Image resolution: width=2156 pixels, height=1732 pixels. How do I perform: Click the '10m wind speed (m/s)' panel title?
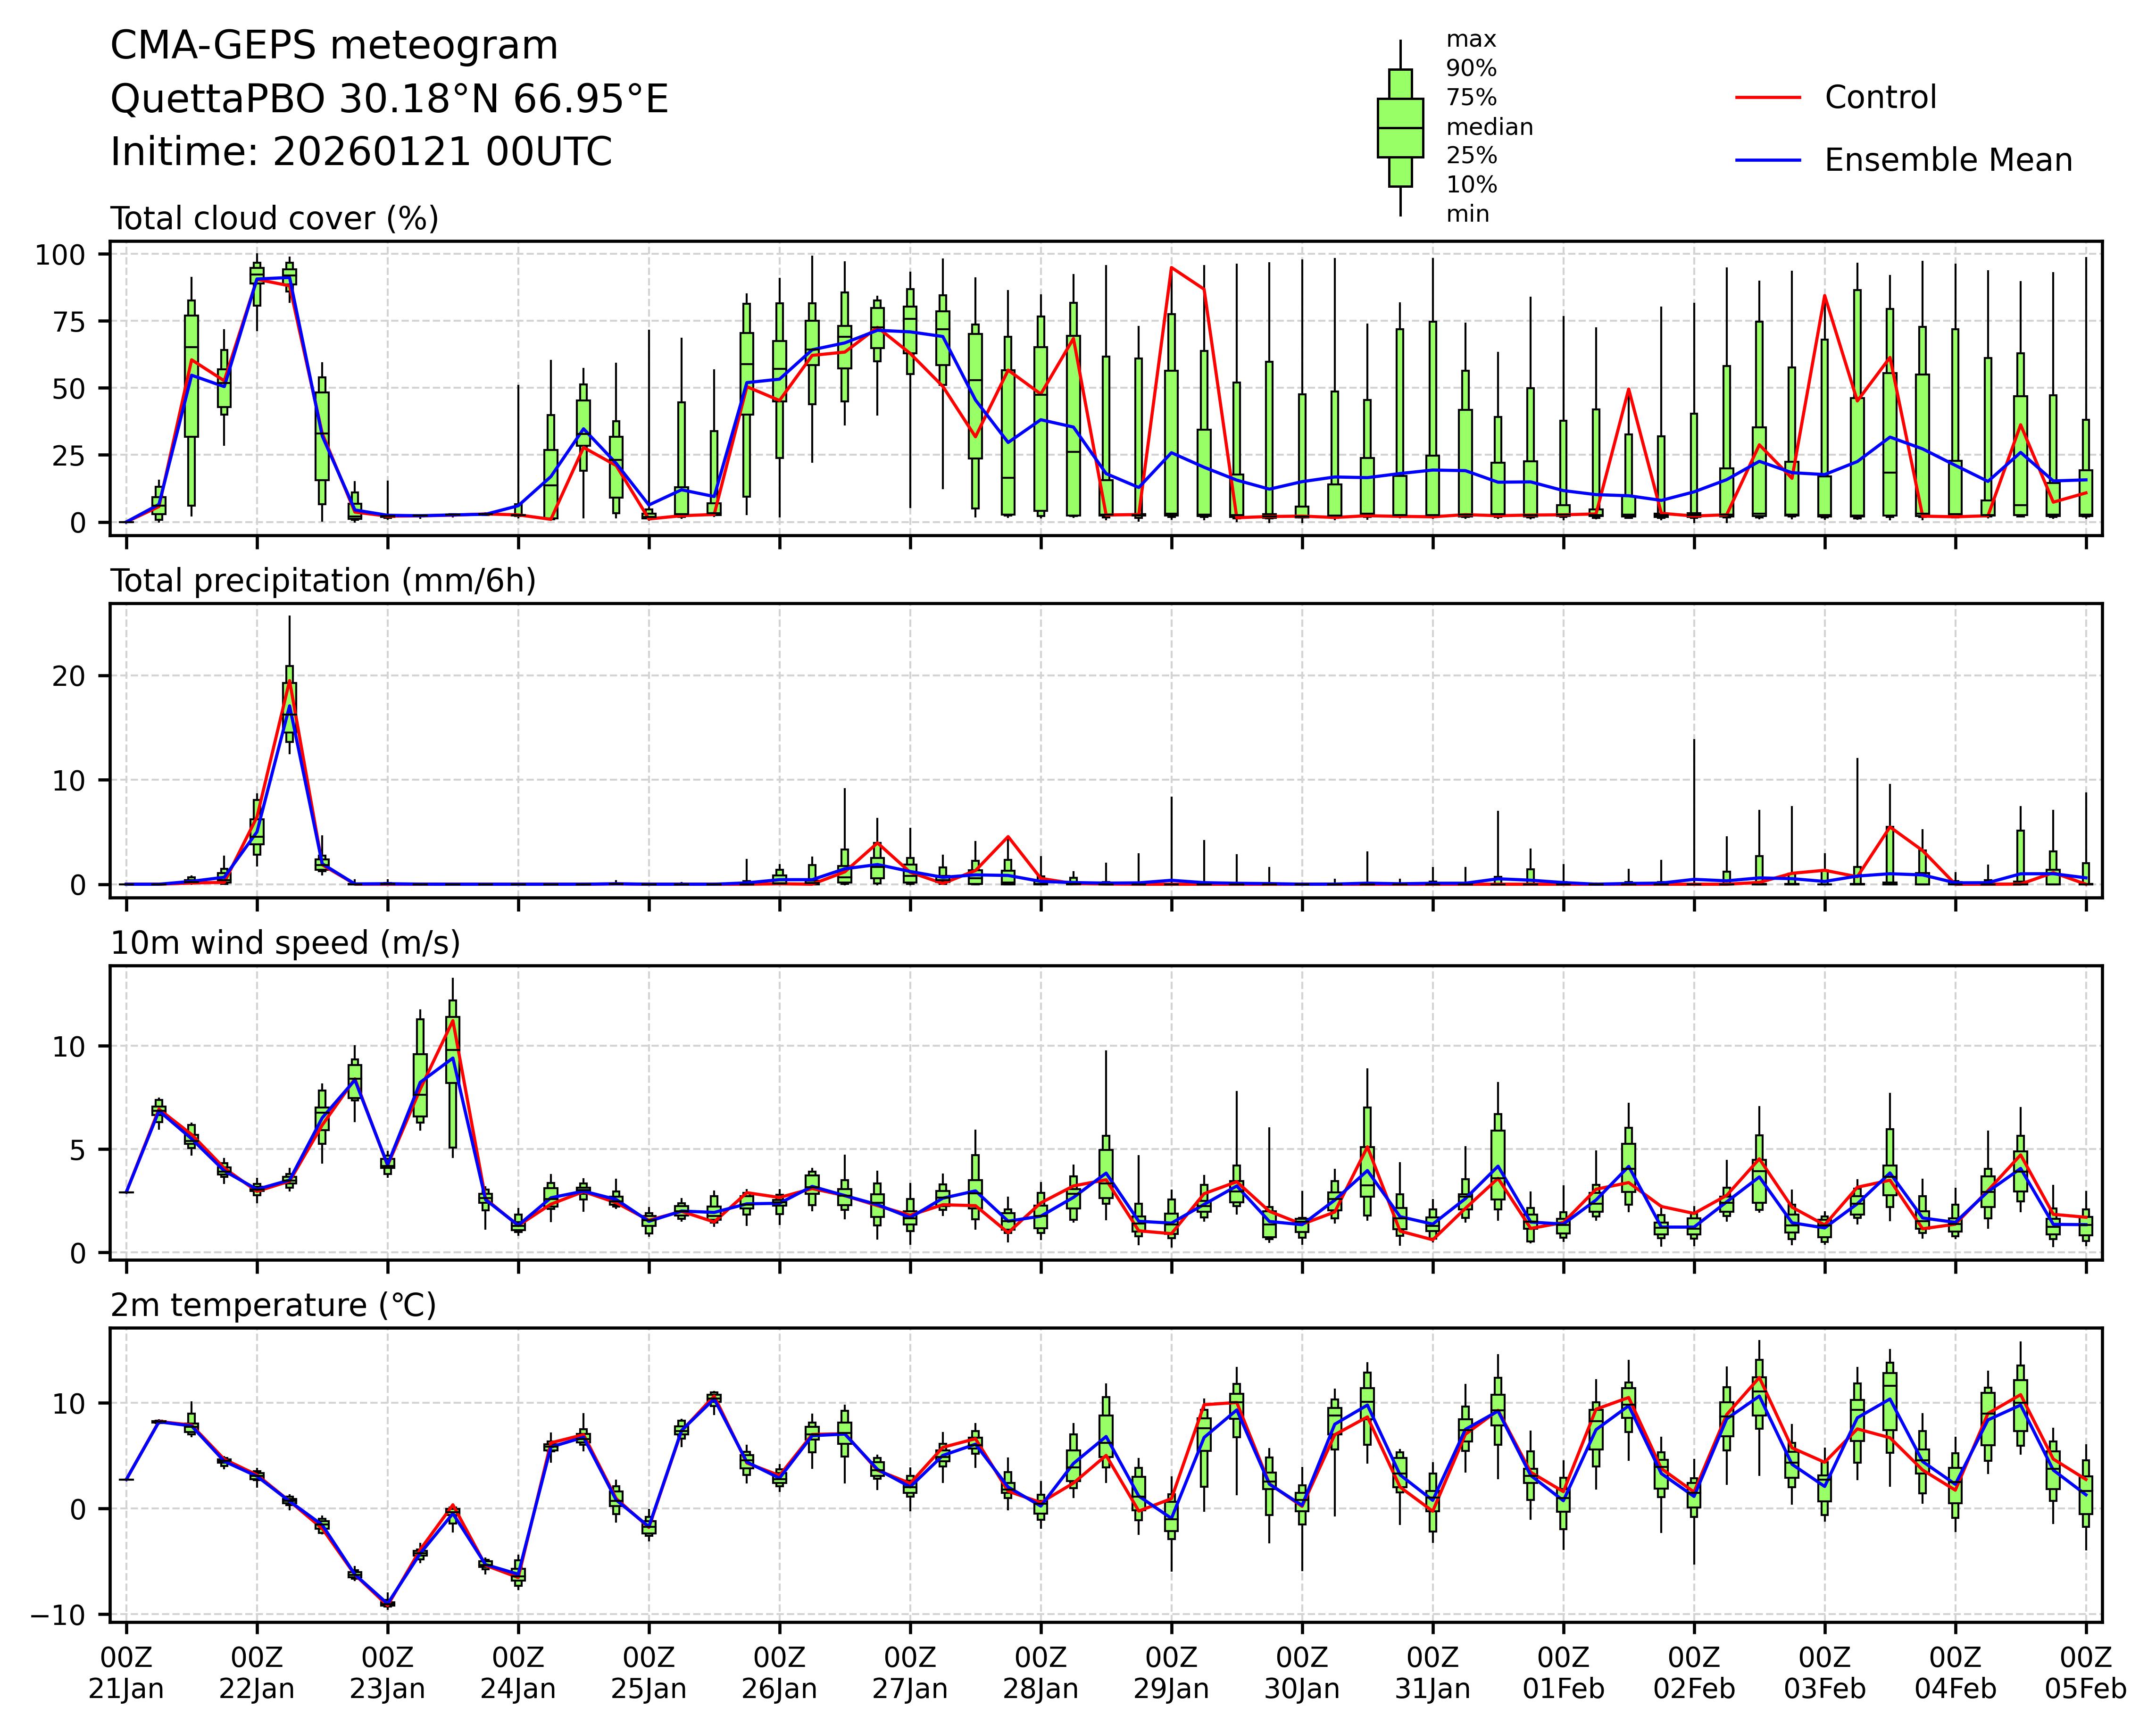[x=285, y=943]
